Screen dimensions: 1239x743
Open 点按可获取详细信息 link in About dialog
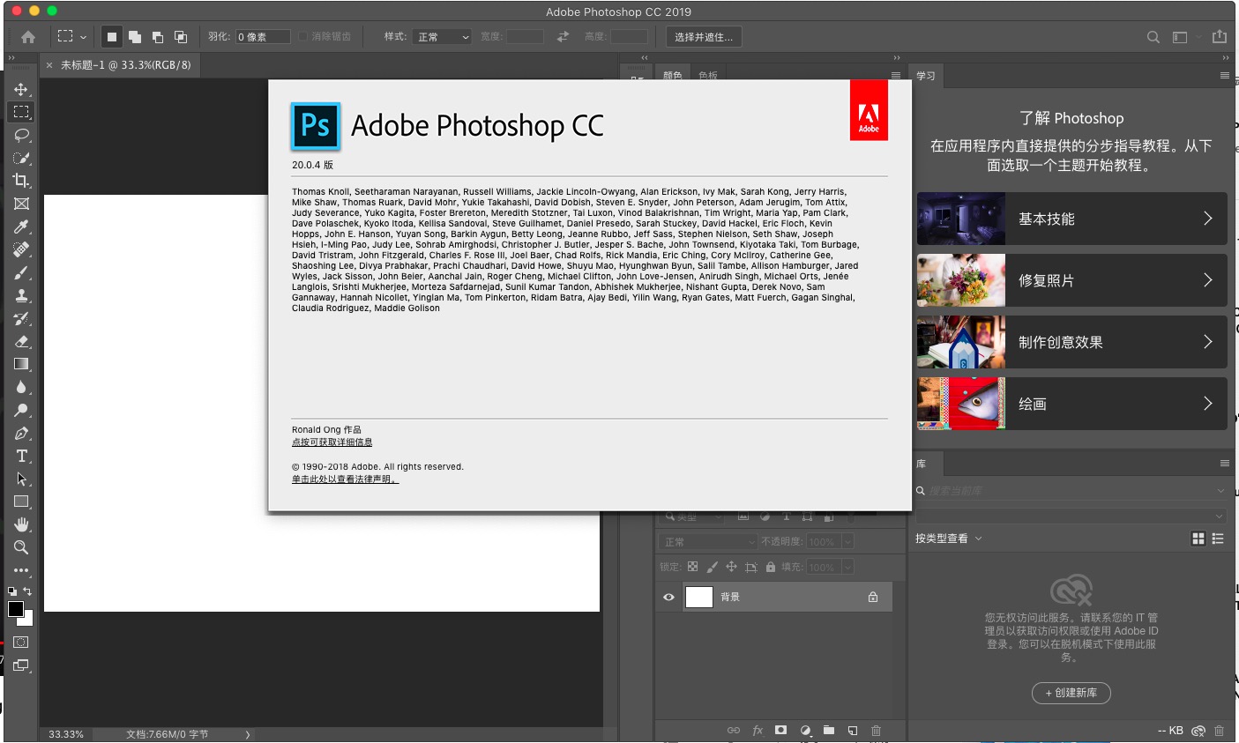pos(332,442)
